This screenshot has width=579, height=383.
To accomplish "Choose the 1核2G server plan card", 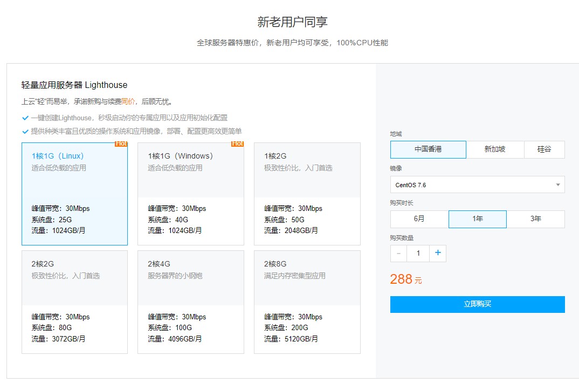I will (307, 194).
